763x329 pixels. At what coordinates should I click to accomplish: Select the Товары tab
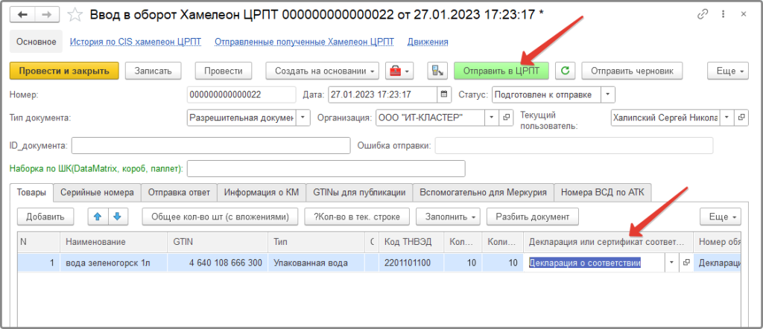tap(32, 193)
